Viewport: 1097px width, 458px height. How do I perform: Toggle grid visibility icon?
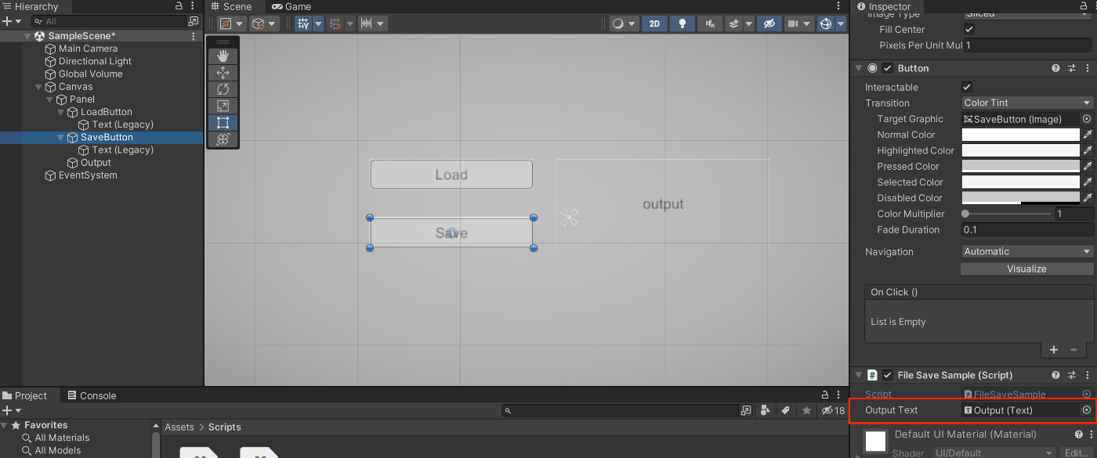[303, 23]
